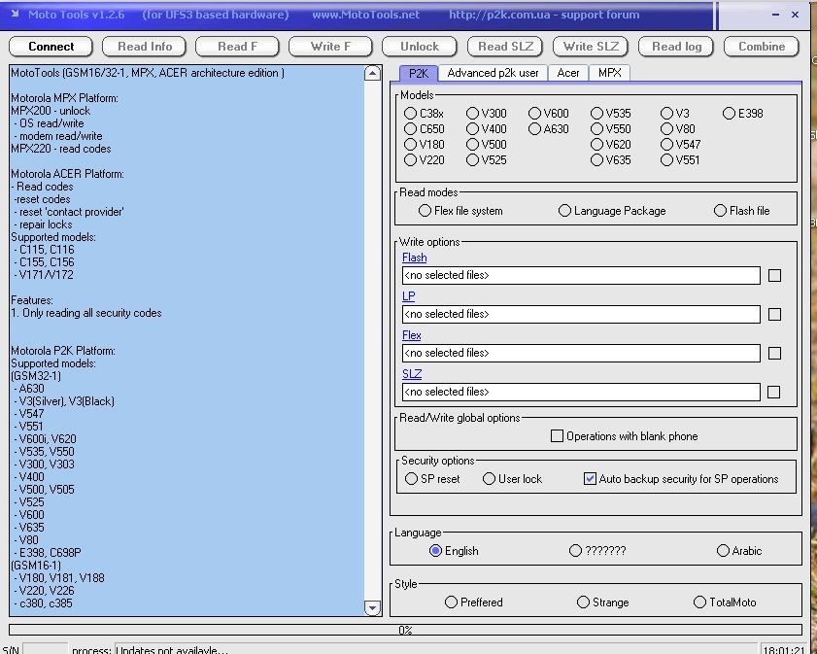Screen dimensions: 817x654
Task: Tick the checkbox beside the Flash file field
Action: coord(774,276)
